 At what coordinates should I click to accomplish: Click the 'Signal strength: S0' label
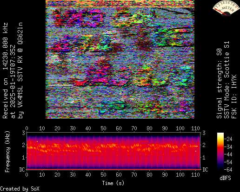[x=219, y=83]
